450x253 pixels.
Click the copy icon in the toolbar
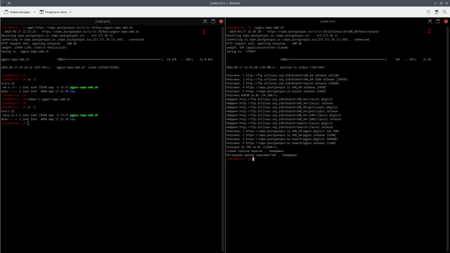coord(428,12)
